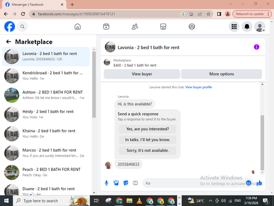This screenshot has height=206, width=274.
Task: Open Ashton 2 BED 1 BATH conversation
Action: tap(46, 95)
